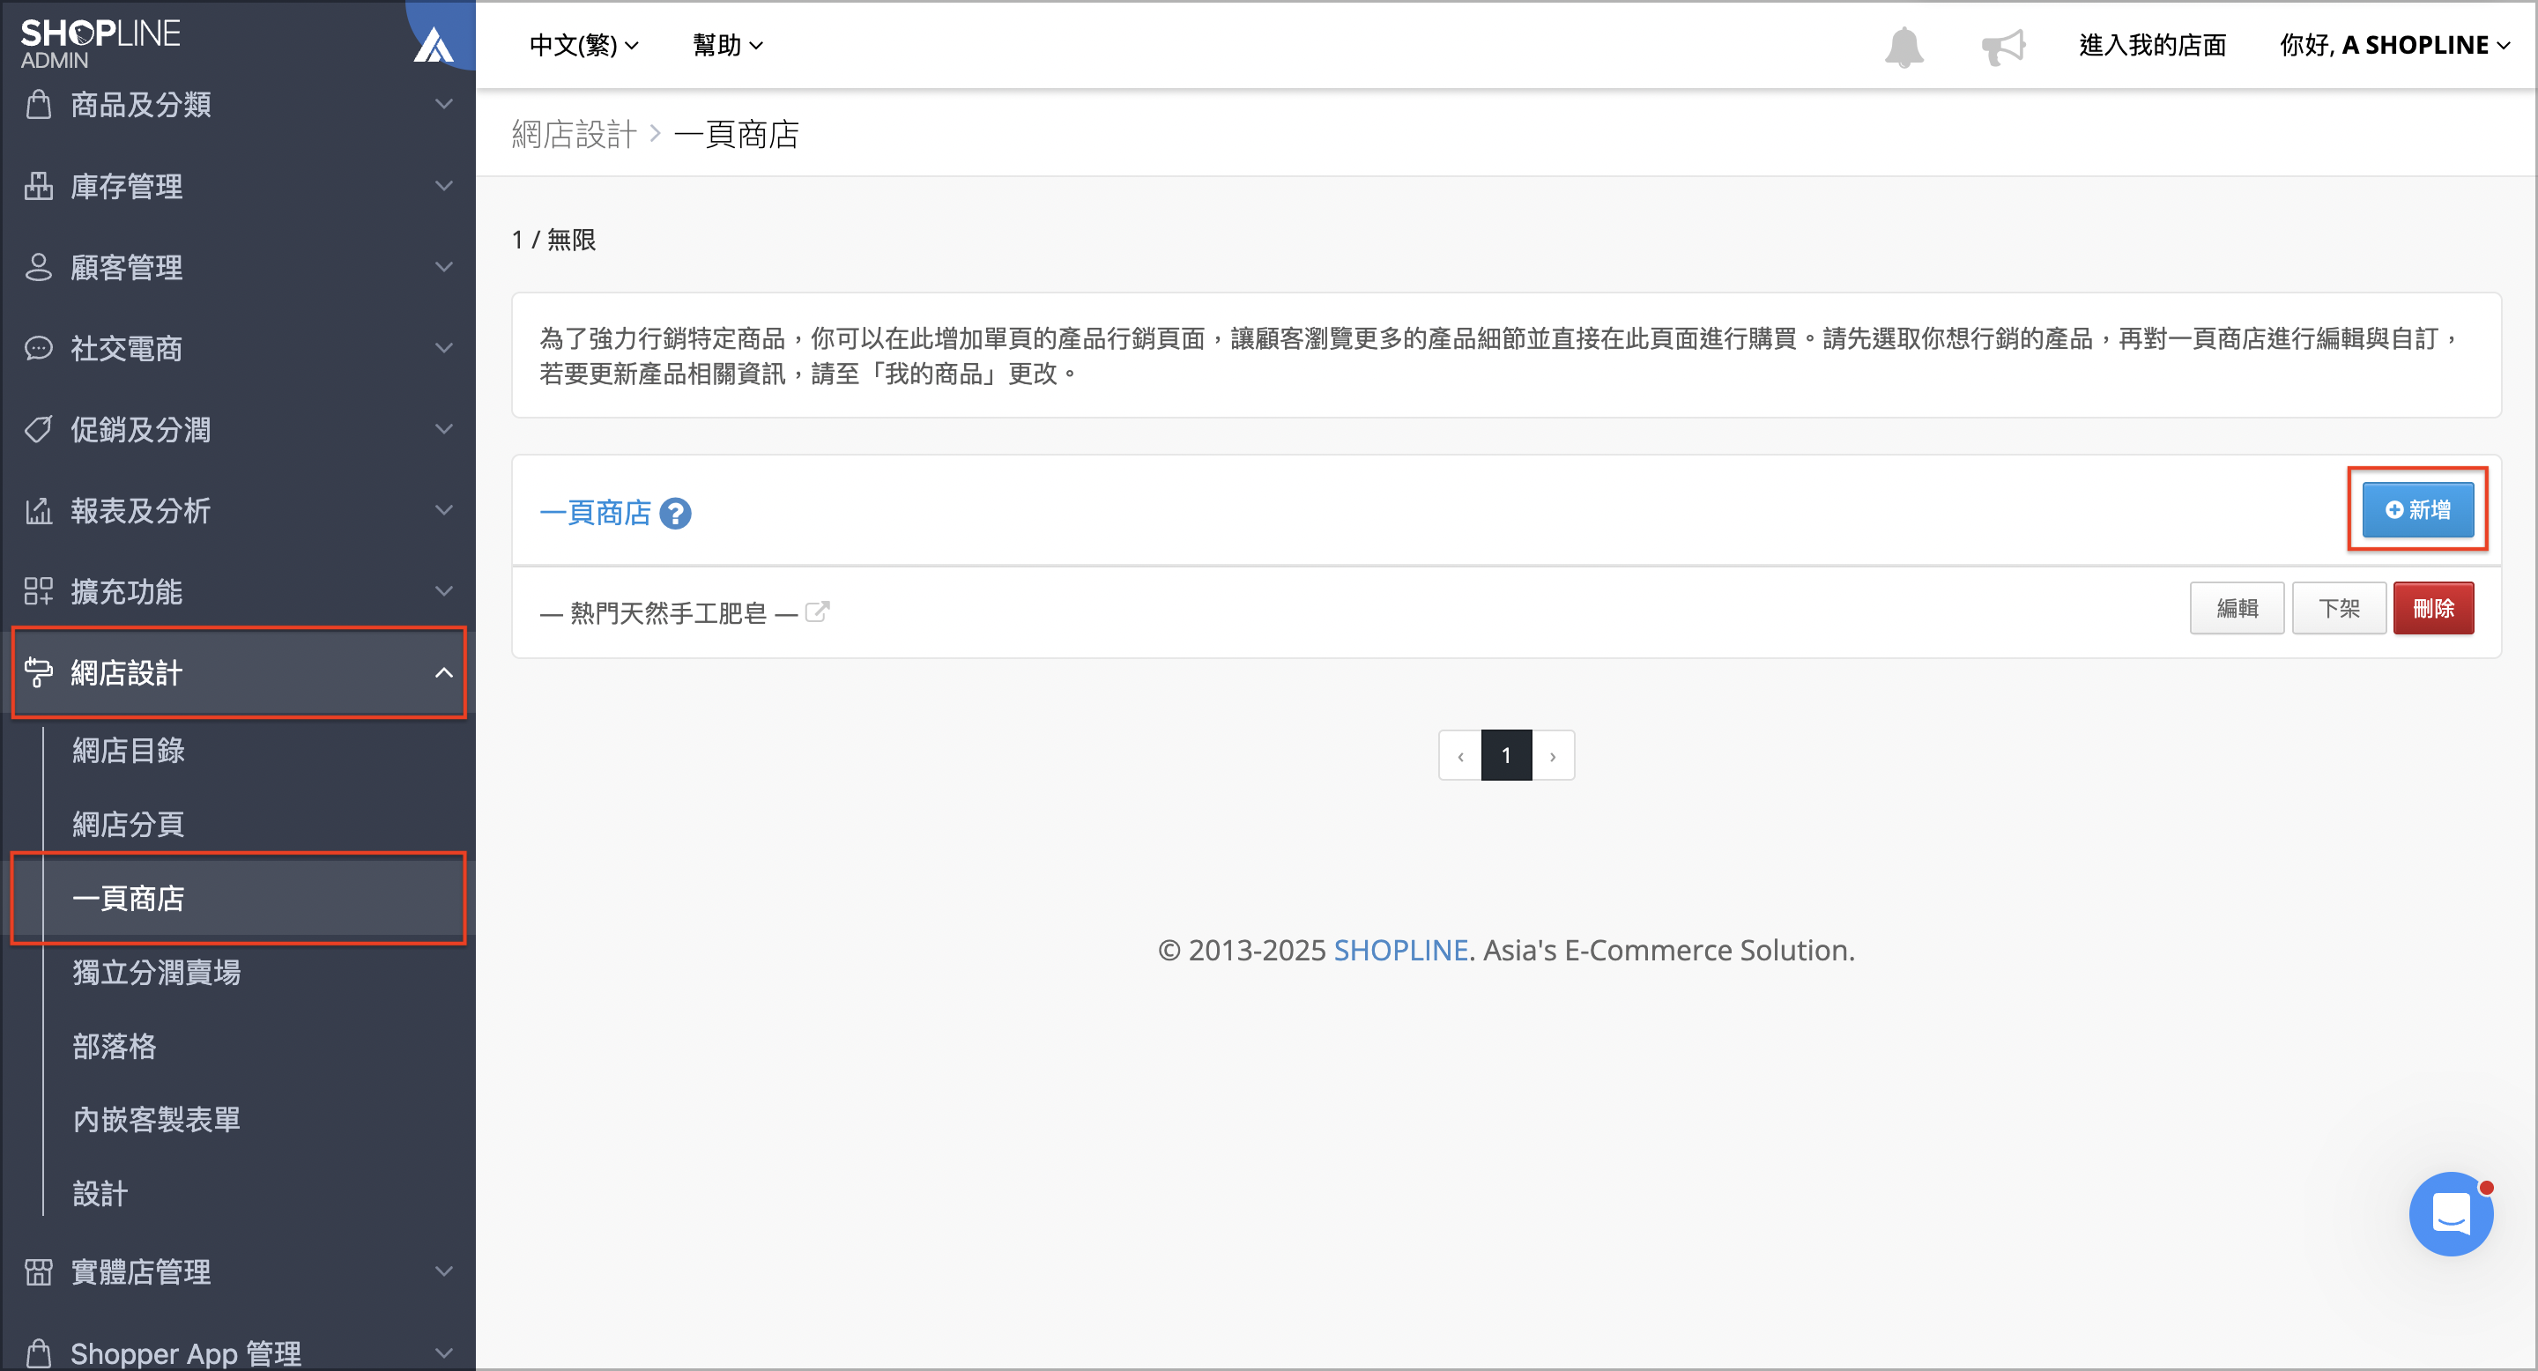Click the tag icon for 促銷及分潤
The width and height of the screenshot is (2538, 1371).
tap(39, 428)
